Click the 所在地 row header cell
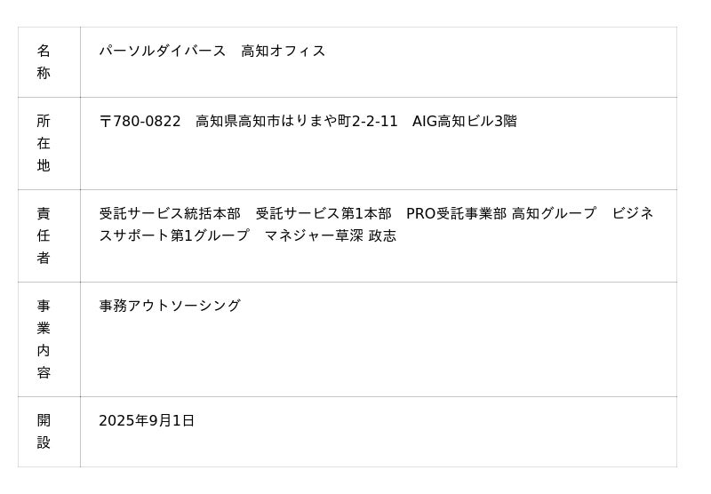Image resolution: width=711 pixels, height=494 pixels. coord(44,143)
